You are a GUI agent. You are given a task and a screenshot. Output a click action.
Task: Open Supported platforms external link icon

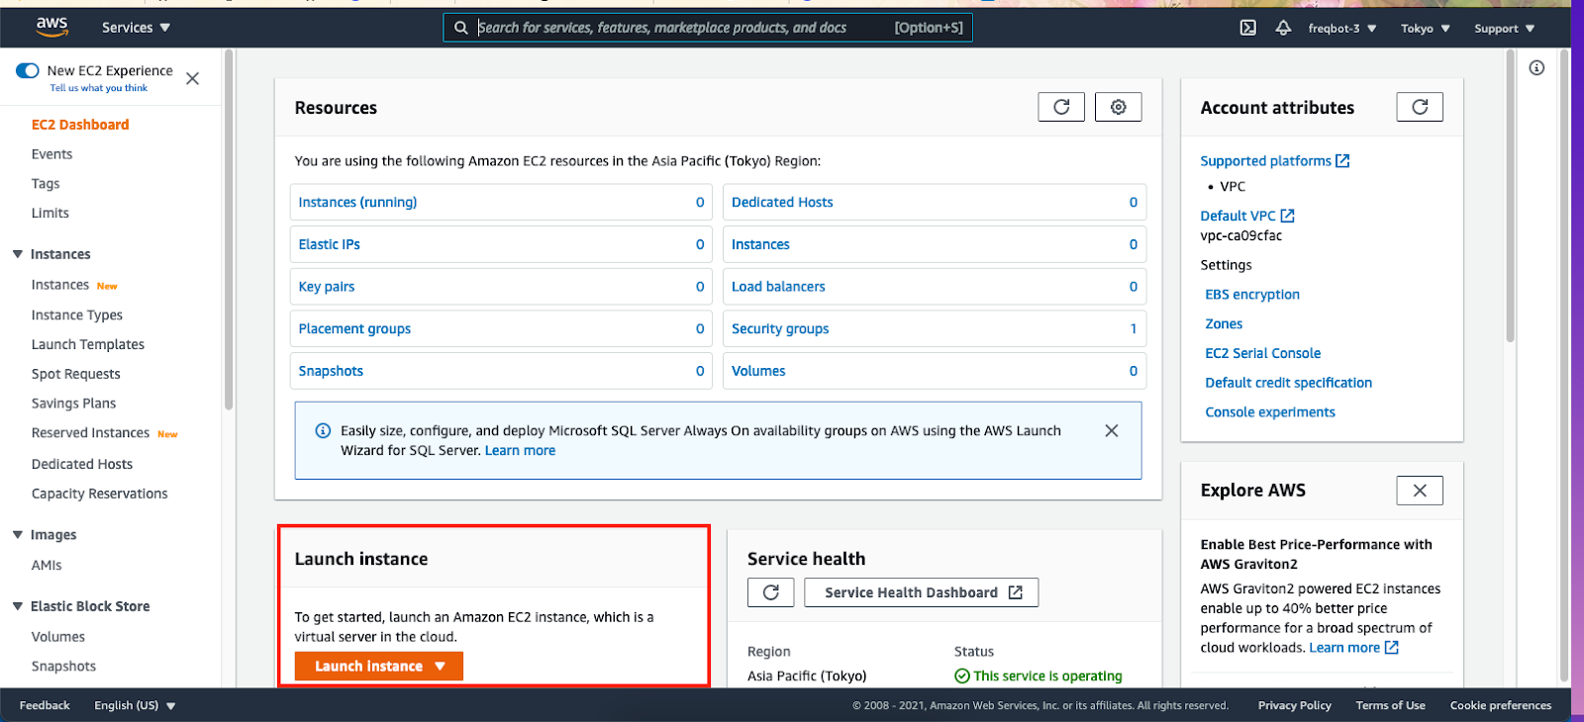pyautogui.click(x=1342, y=161)
